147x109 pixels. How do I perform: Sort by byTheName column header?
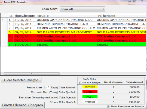121,16
